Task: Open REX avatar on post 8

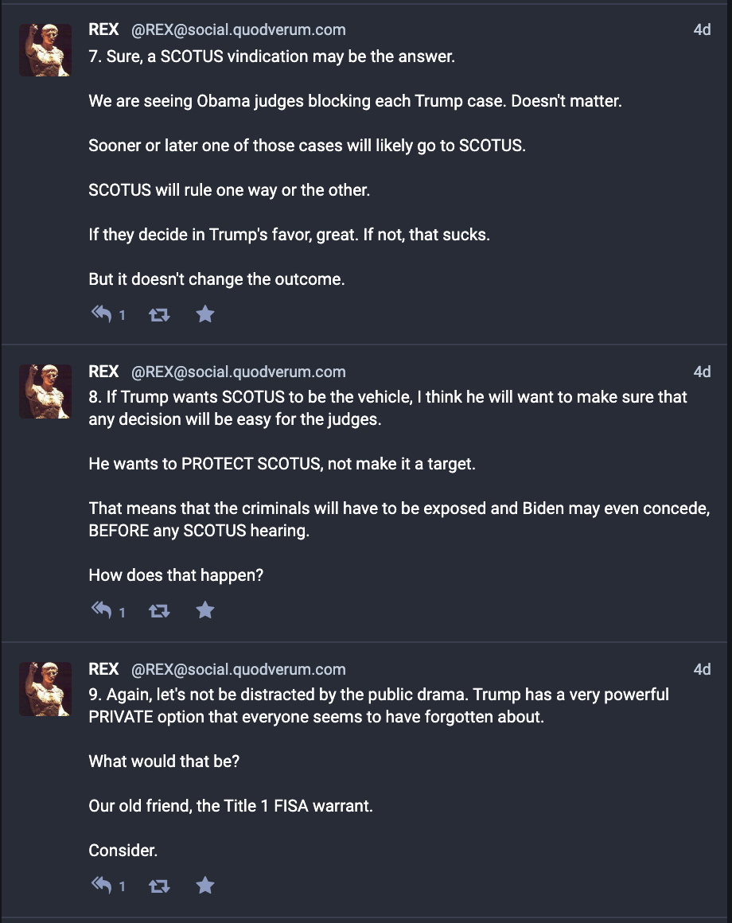Action: coord(45,391)
